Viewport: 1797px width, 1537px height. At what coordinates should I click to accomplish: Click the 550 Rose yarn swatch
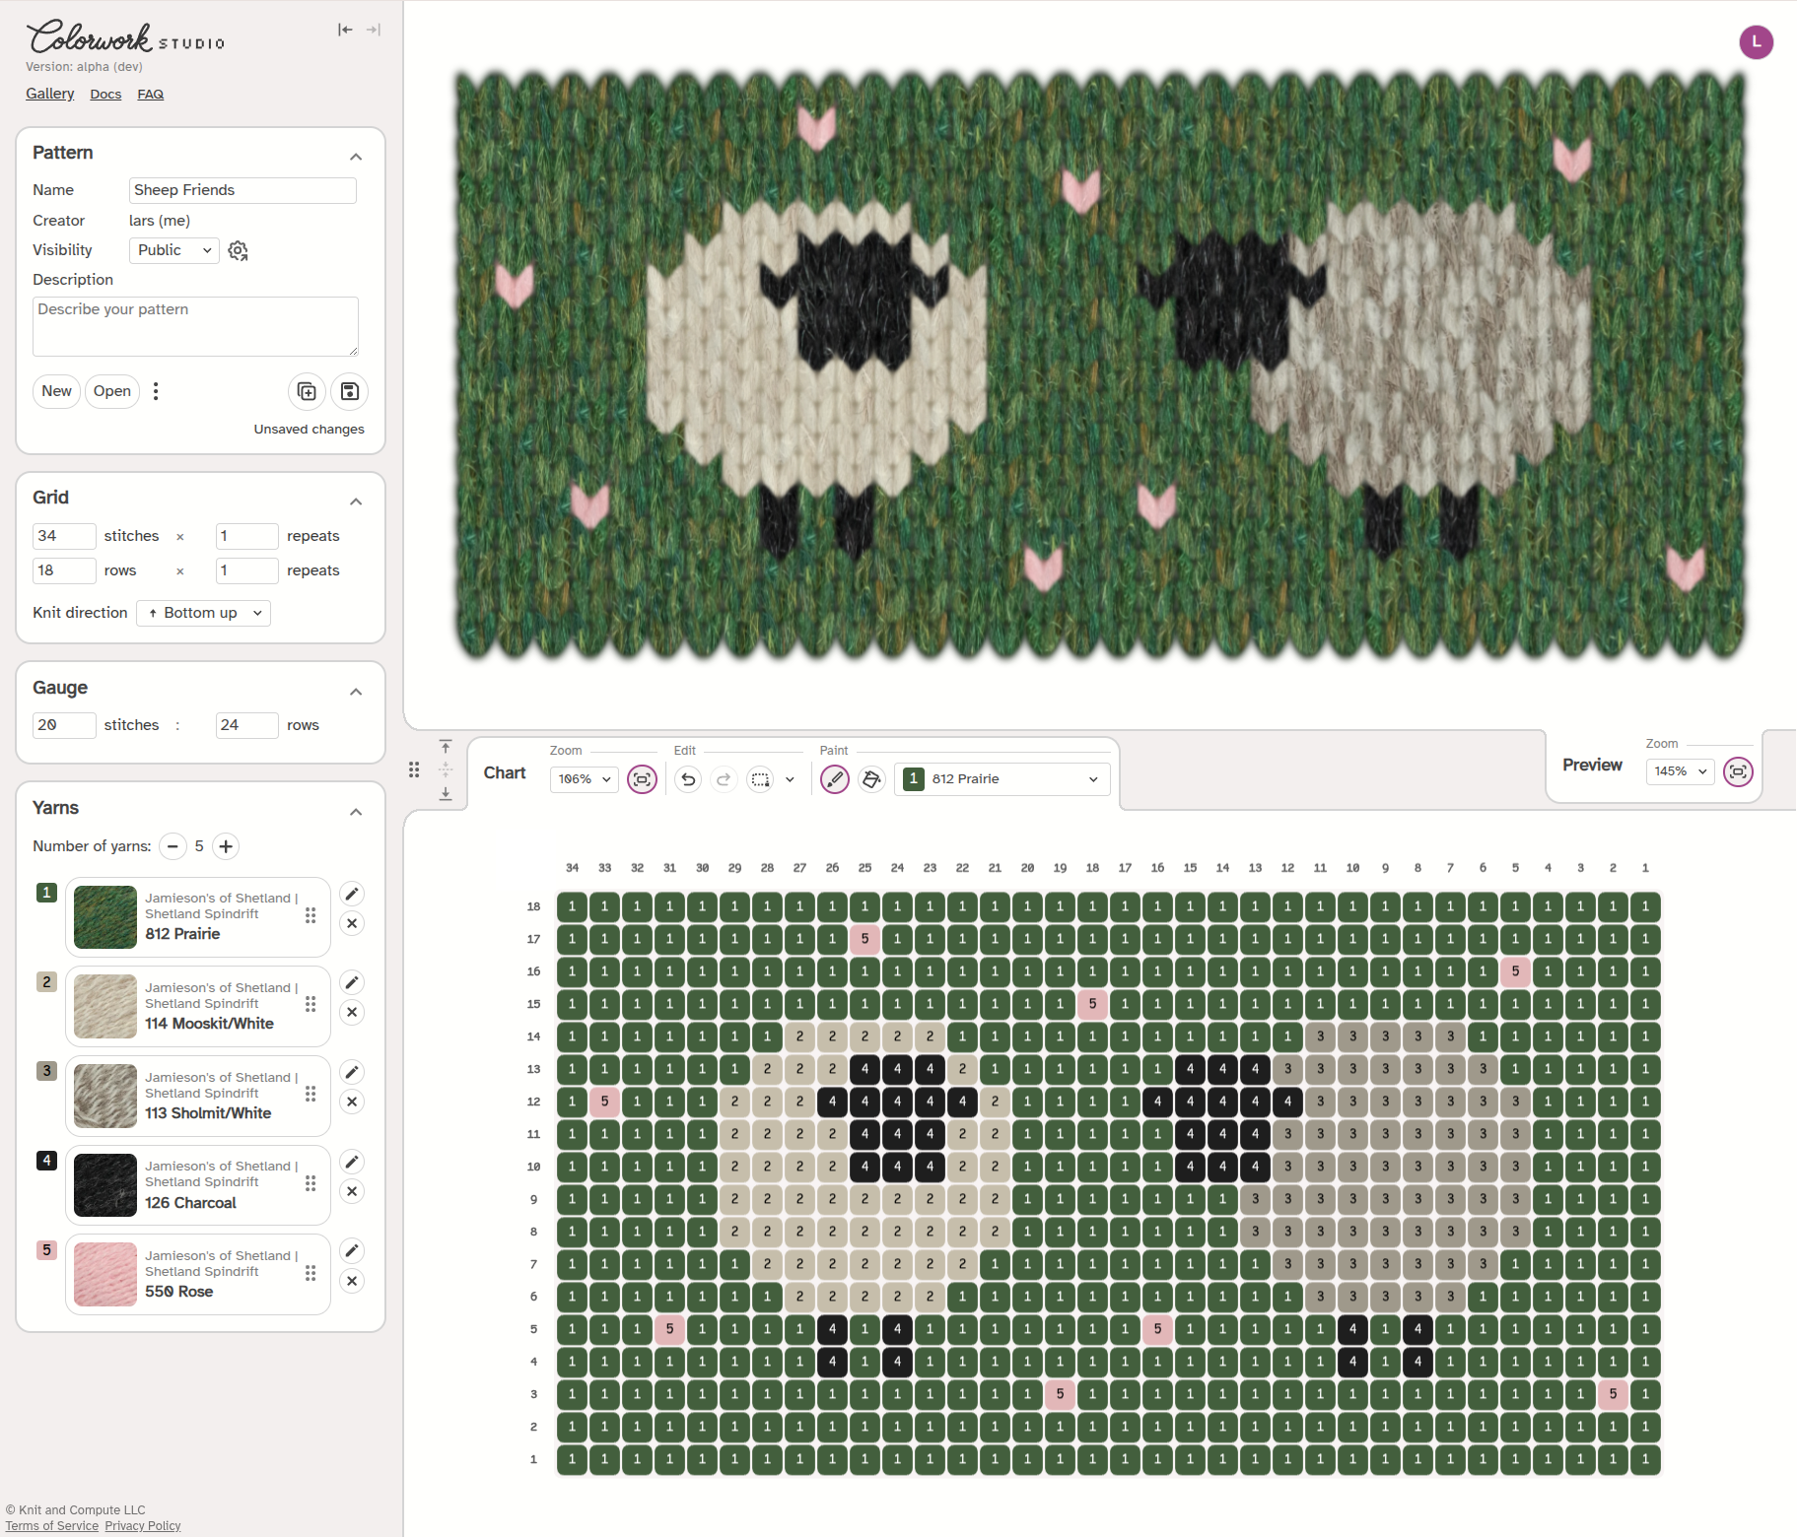pos(105,1274)
